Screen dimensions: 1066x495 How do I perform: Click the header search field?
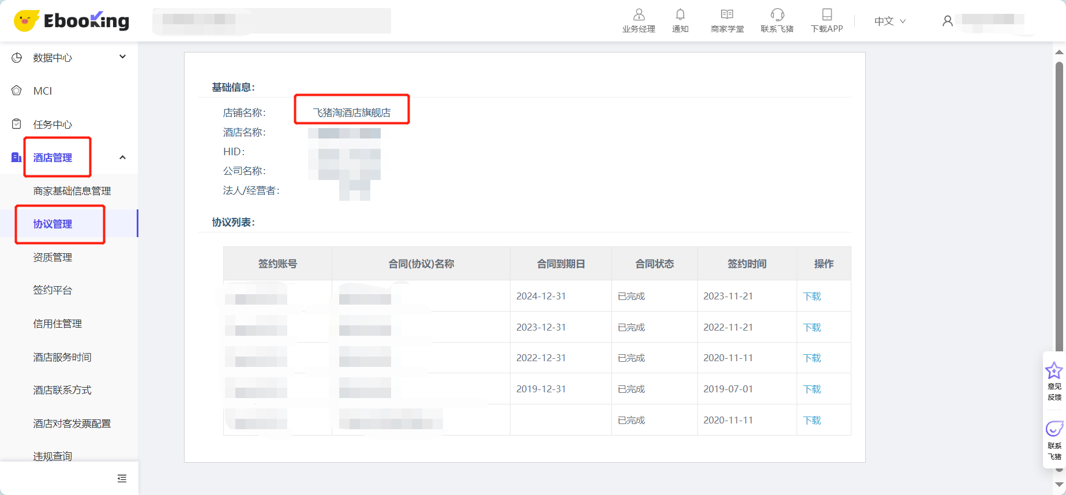[x=272, y=21]
